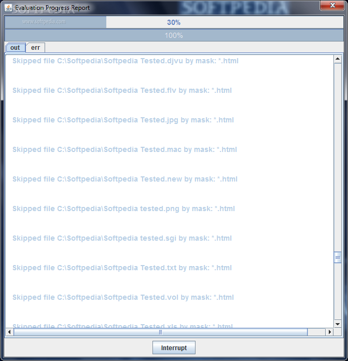Click the vertical scrollbar up arrow
Screen dimensions: 348x361
click(338, 59)
